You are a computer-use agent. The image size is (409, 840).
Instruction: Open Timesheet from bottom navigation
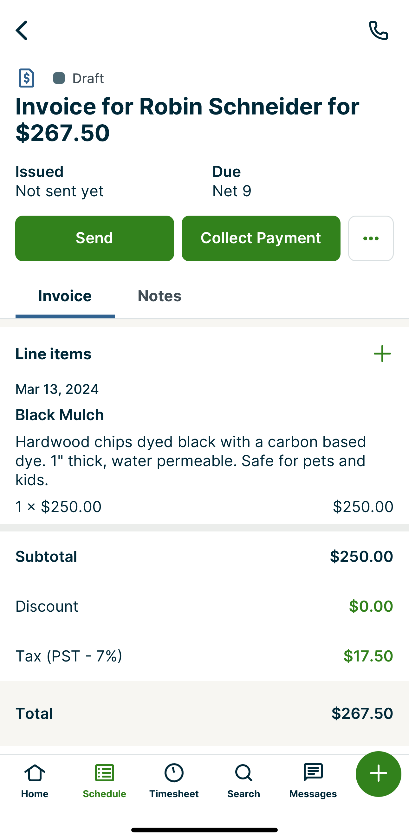(x=174, y=781)
